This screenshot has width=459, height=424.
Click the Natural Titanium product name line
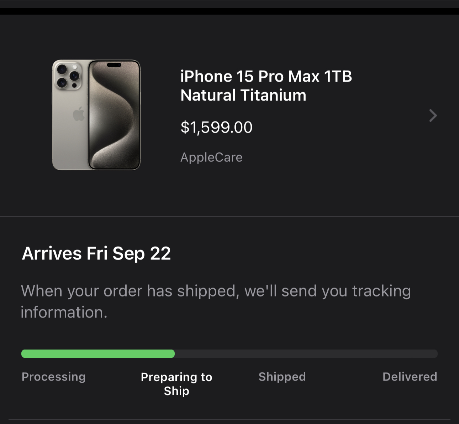click(243, 95)
